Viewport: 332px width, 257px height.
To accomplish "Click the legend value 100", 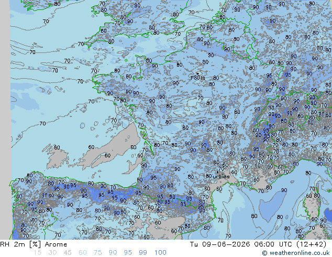I will tap(160, 253).
